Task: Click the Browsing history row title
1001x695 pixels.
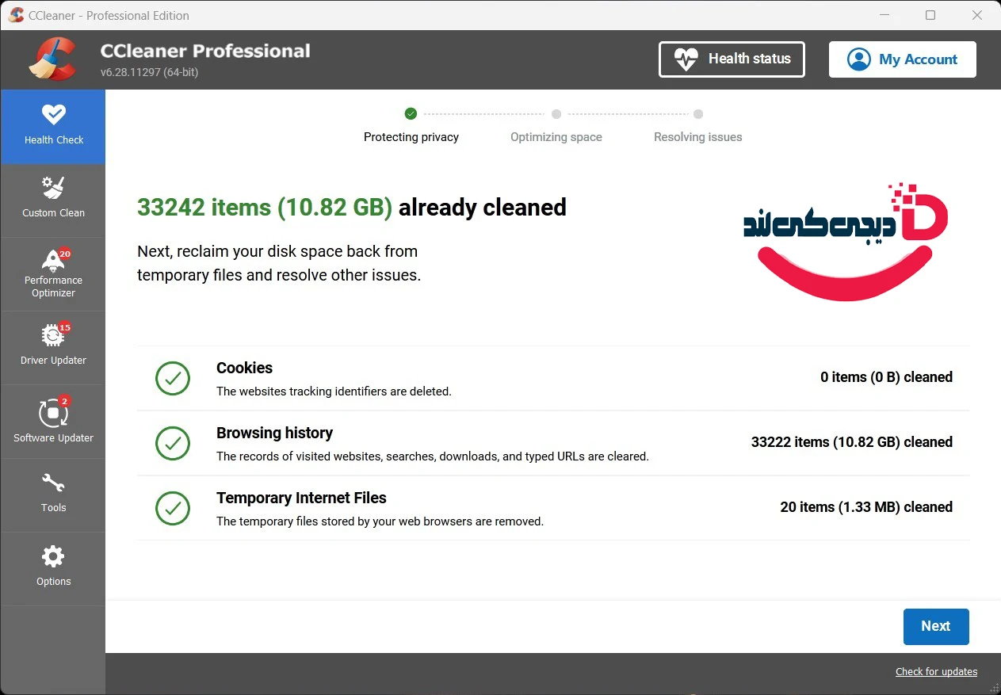Action: coord(274,433)
